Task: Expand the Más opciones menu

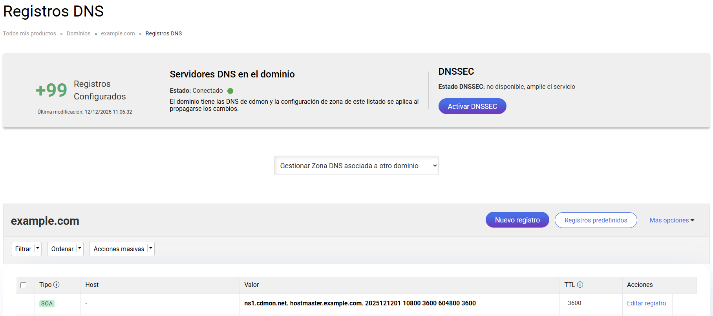Action: coord(671,220)
